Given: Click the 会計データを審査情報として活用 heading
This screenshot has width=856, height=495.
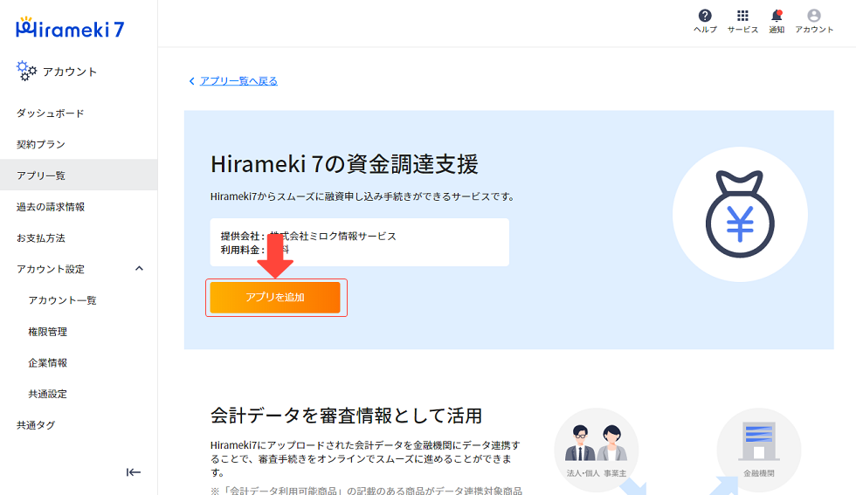Looking at the screenshot, I should tap(346, 416).
